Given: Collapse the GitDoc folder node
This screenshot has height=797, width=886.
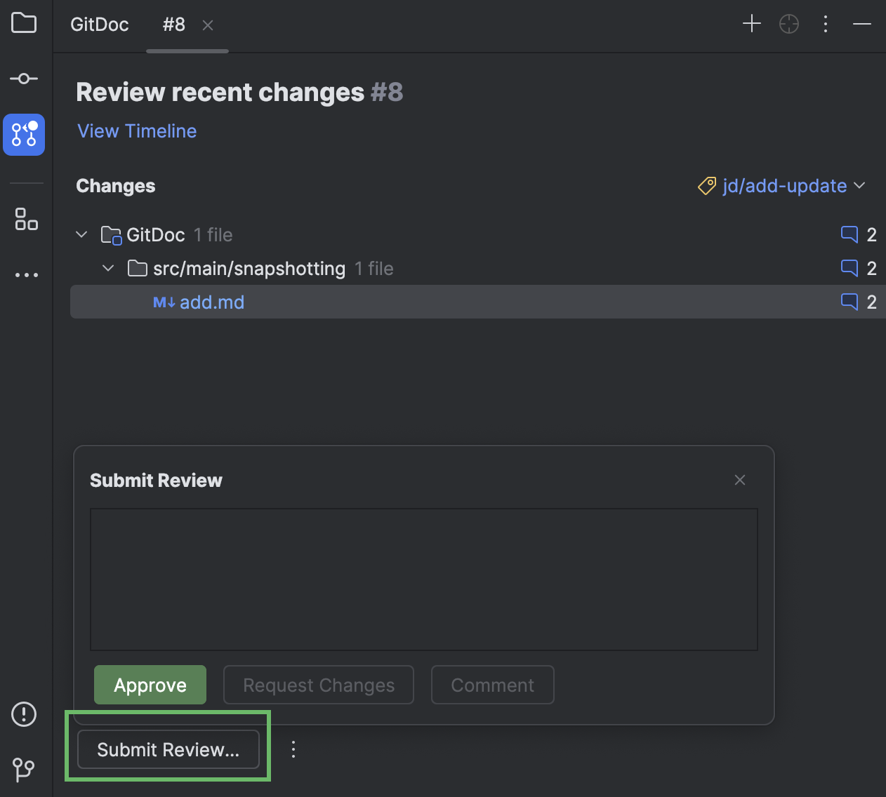Looking at the screenshot, I should (x=81, y=234).
